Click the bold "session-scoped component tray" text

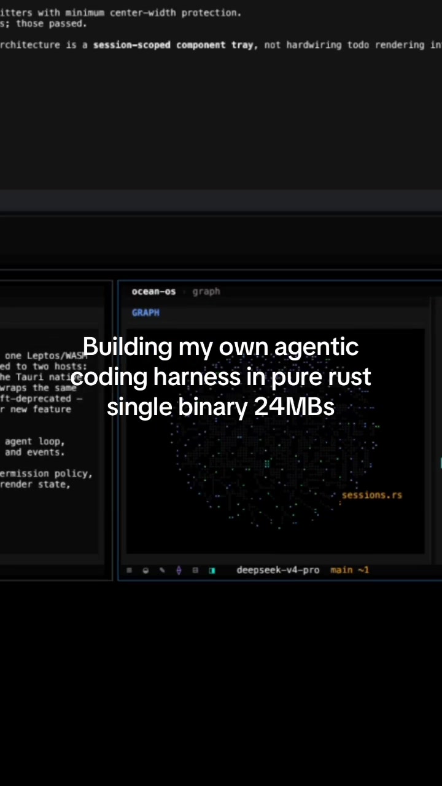click(173, 45)
